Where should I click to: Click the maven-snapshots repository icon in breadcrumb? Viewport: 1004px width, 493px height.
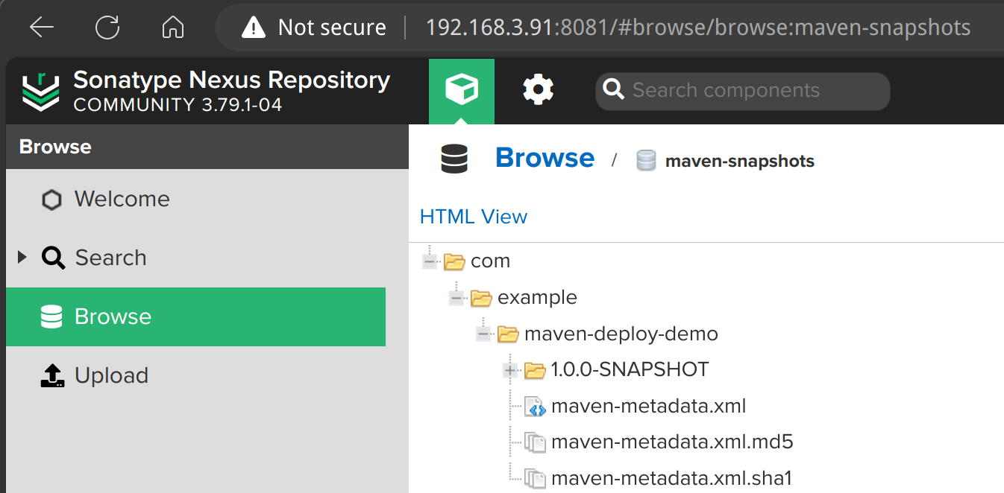pos(646,161)
